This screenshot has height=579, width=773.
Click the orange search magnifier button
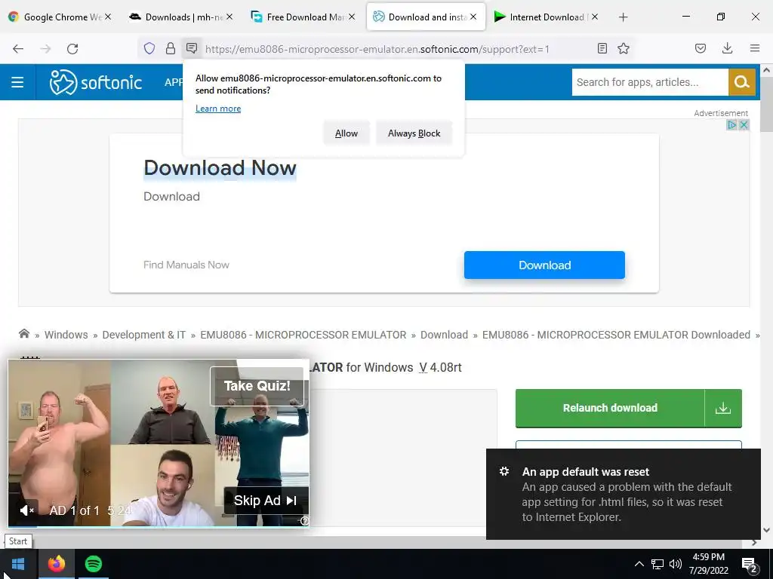click(x=742, y=82)
